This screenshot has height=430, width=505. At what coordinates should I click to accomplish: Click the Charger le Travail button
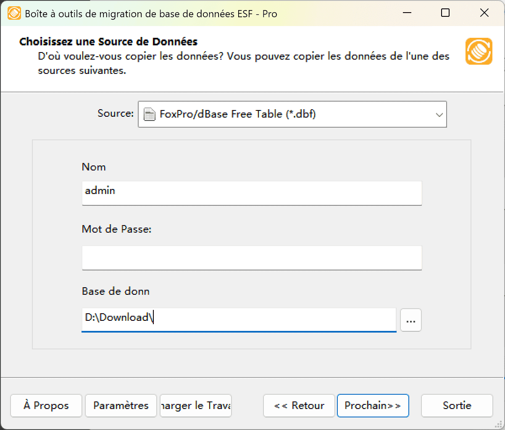coord(195,406)
